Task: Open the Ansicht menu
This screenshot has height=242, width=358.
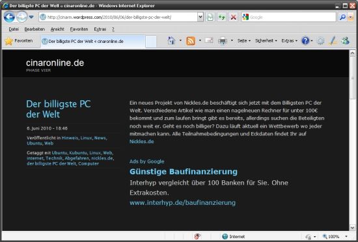Action: (57, 29)
